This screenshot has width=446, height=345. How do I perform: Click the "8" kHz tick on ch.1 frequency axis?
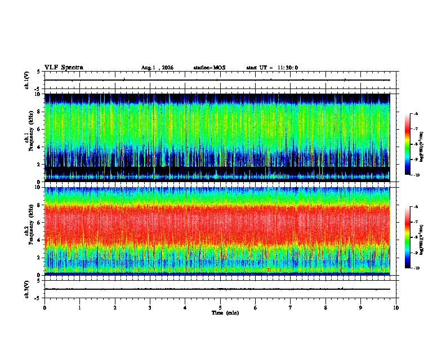point(39,112)
